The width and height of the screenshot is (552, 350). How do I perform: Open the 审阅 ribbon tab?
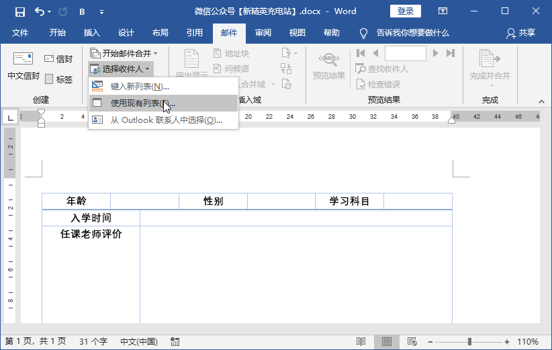coord(263,33)
